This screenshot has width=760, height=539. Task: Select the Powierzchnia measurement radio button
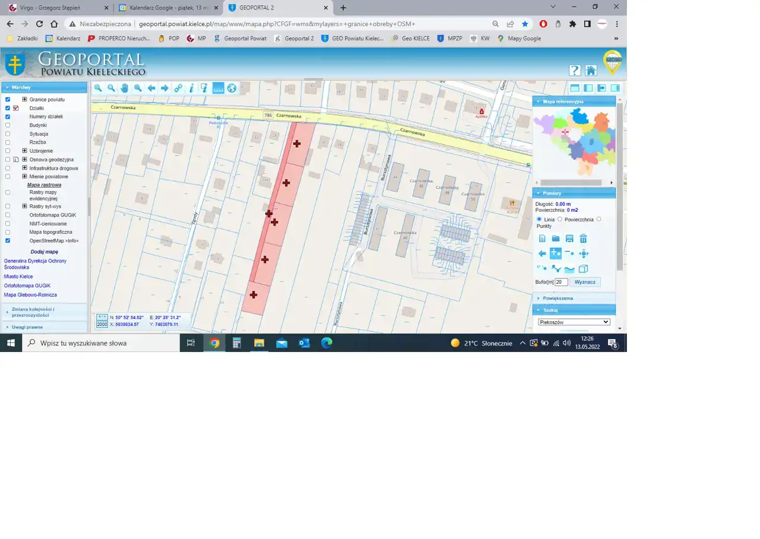coord(560,219)
